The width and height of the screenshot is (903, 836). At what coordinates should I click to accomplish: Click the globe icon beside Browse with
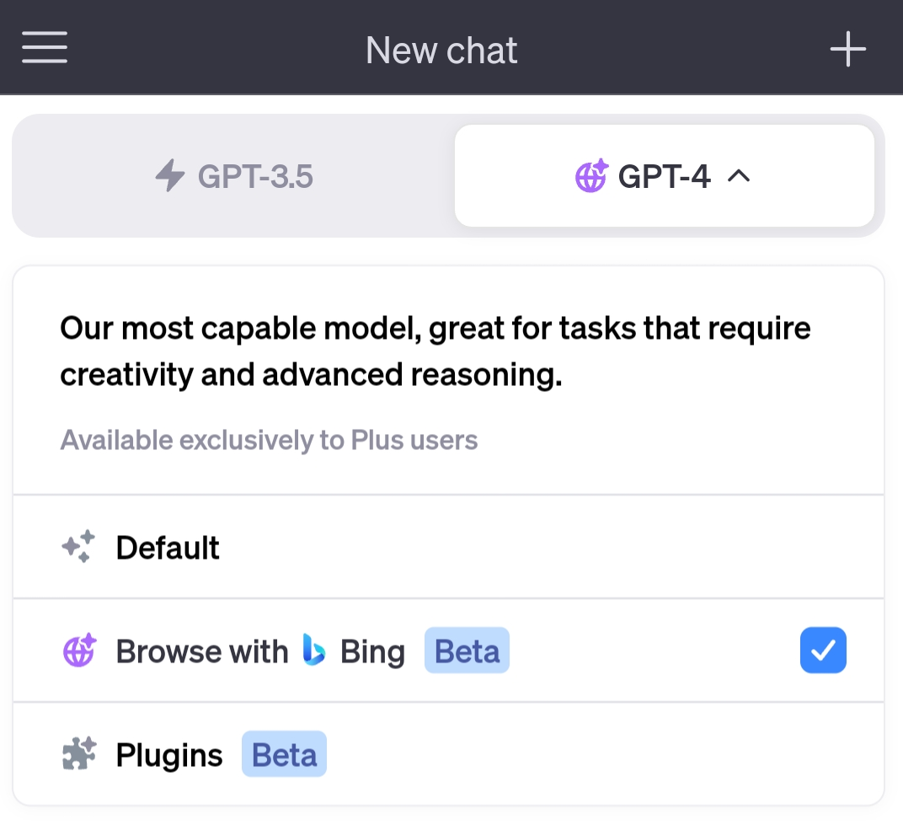click(x=79, y=650)
